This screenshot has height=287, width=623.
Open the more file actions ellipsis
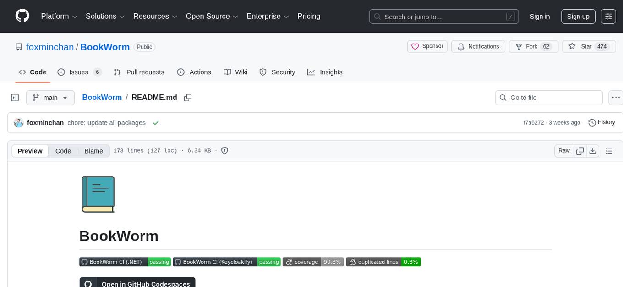point(616,98)
